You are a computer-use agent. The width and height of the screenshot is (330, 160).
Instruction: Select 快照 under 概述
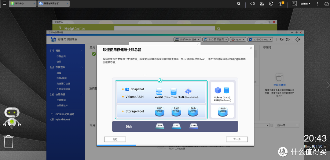[59, 61]
